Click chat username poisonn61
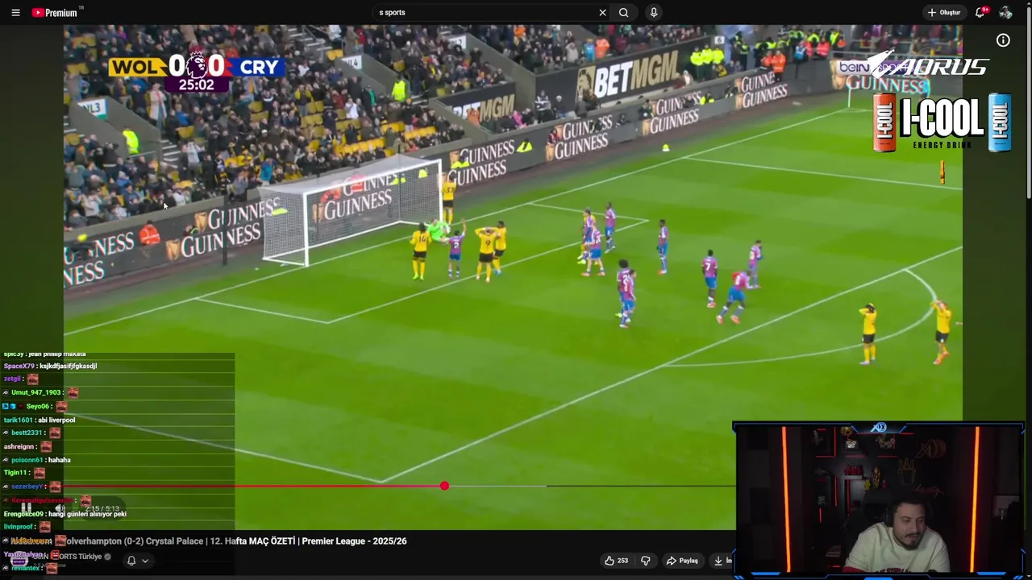 click(27, 460)
